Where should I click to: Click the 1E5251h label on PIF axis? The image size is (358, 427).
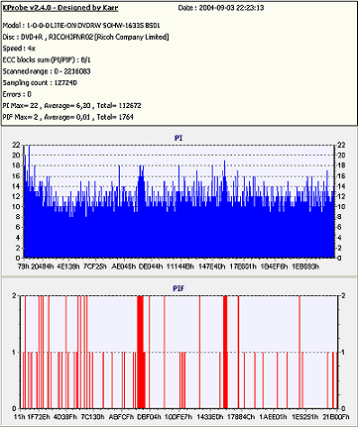[304, 417]
